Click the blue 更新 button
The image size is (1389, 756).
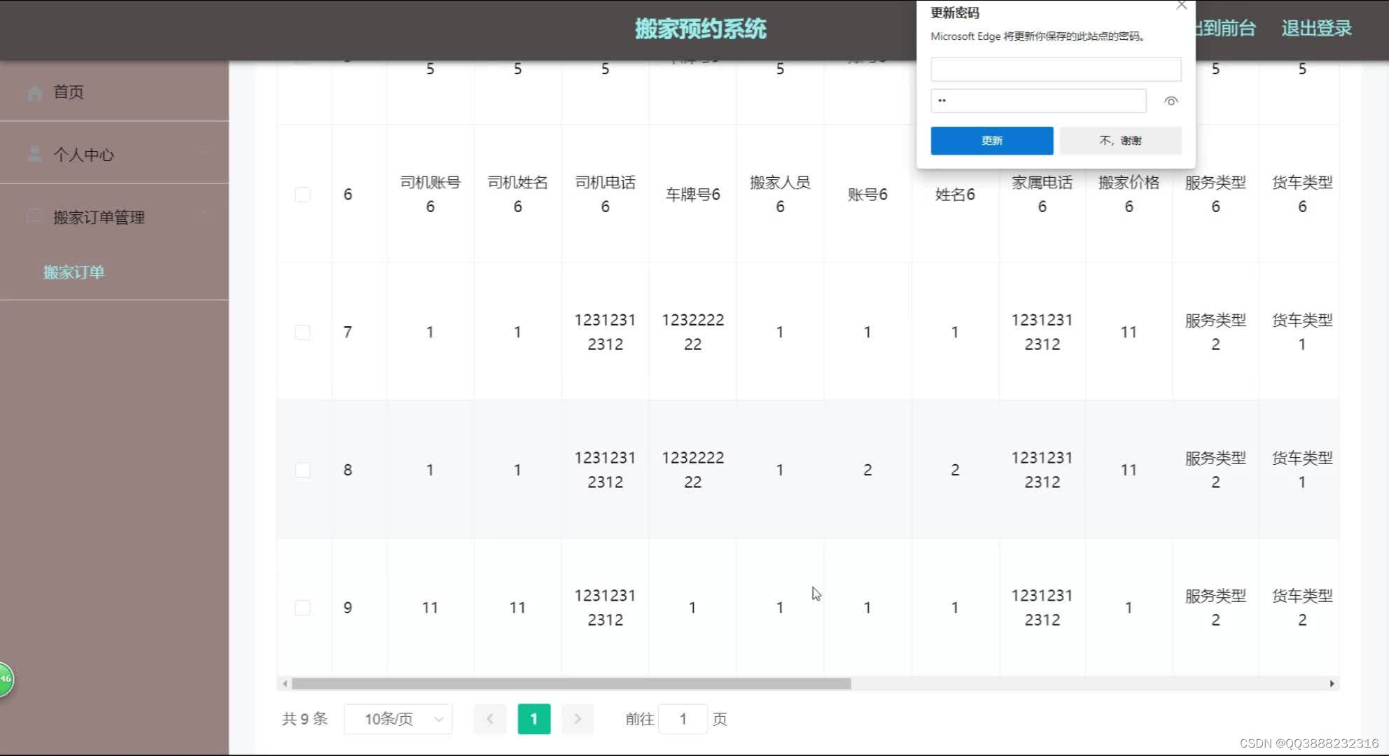tap(992, 141)
